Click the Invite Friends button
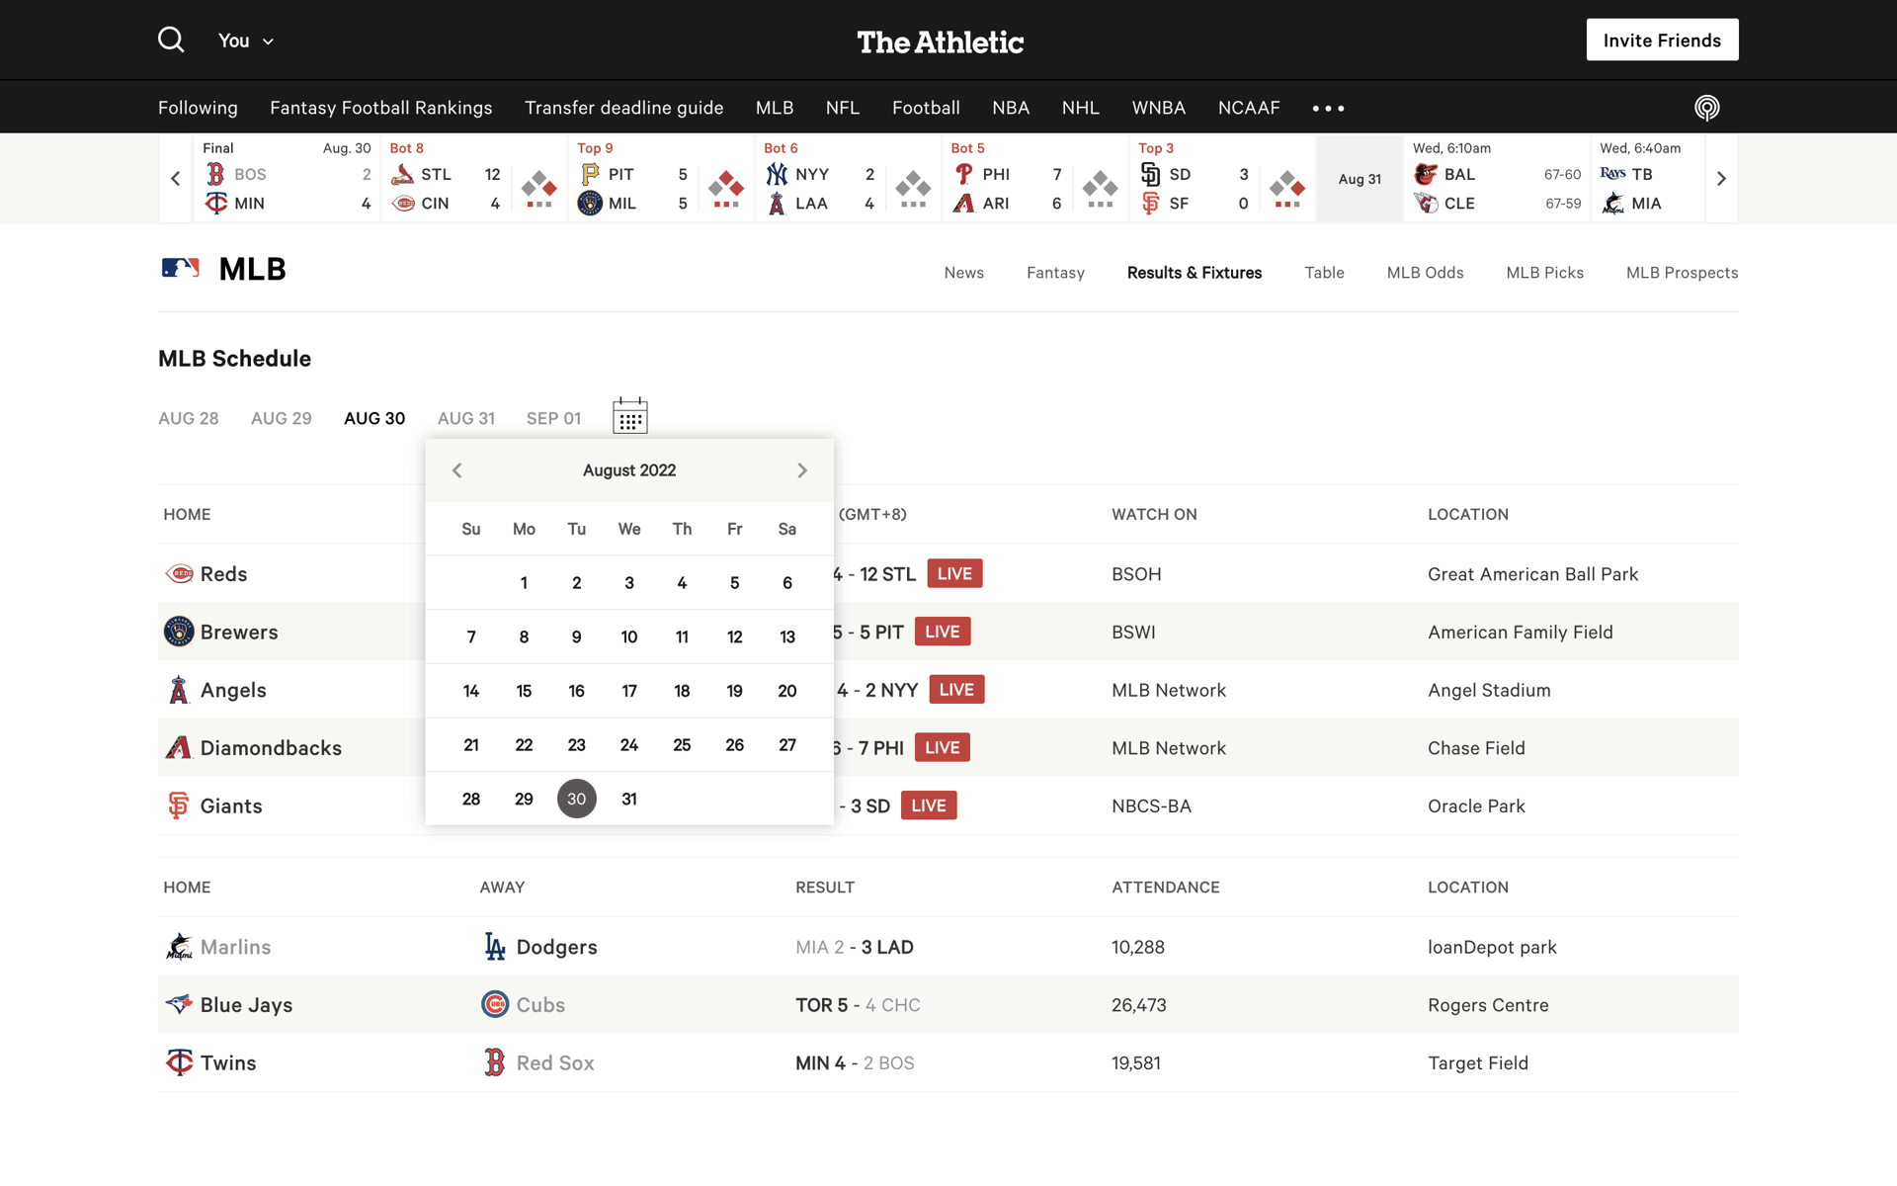This screenshot has height=1186, width=1897. (x=1662, y=40)
